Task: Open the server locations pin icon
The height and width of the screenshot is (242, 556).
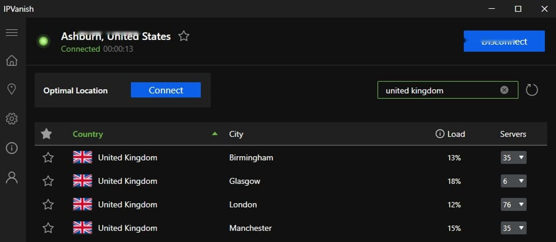Action: (x=12, y=89)
